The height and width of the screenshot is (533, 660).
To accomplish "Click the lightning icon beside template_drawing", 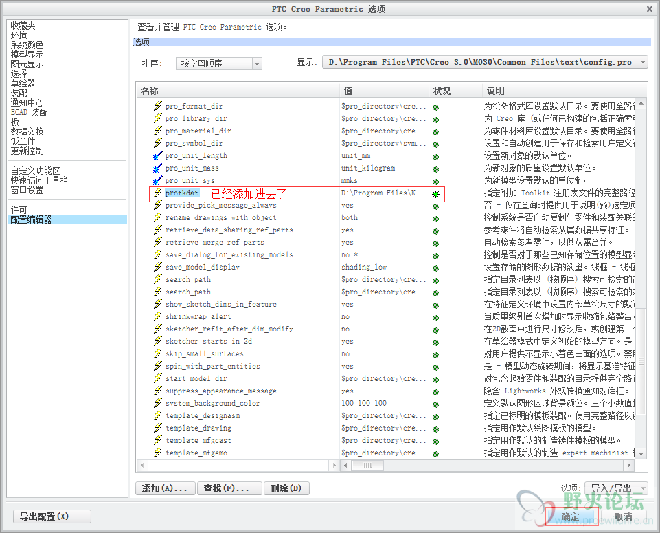I will pos(158,428).
